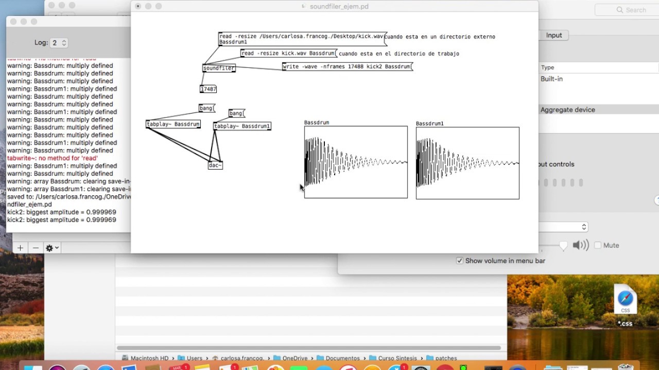Screen dimensions: 659x370
Task: Select the soundfiler object
Action: click(x=219, y=68)
